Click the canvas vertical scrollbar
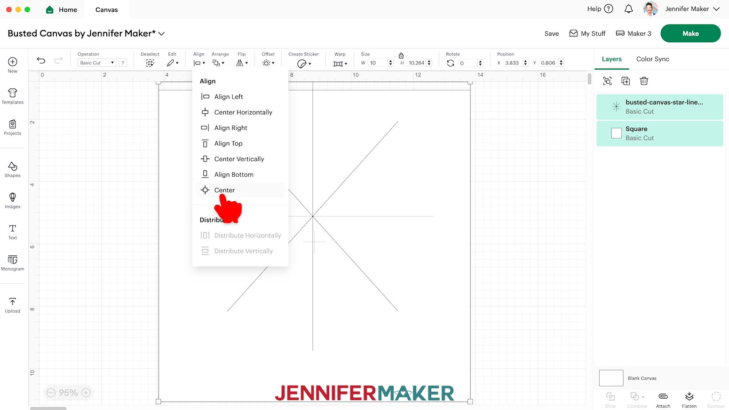 tap(589, 79)
